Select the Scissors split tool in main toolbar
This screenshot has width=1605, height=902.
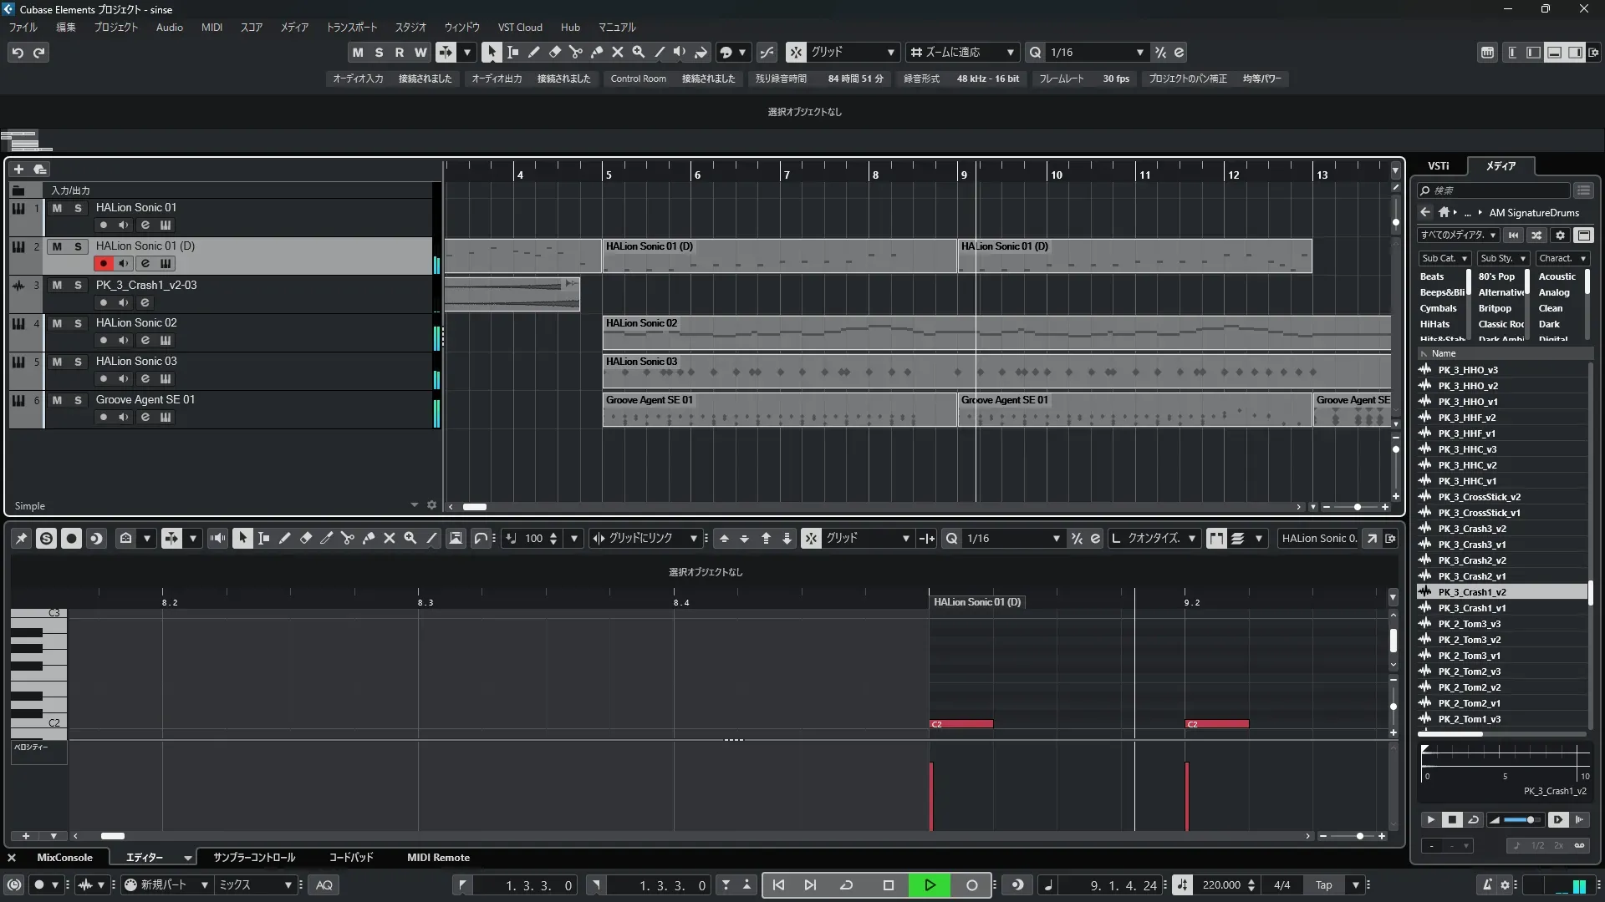click(x=575, y=52)
